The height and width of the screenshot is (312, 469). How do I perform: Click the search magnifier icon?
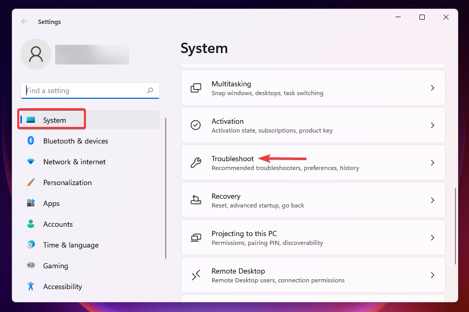[150, 90]
